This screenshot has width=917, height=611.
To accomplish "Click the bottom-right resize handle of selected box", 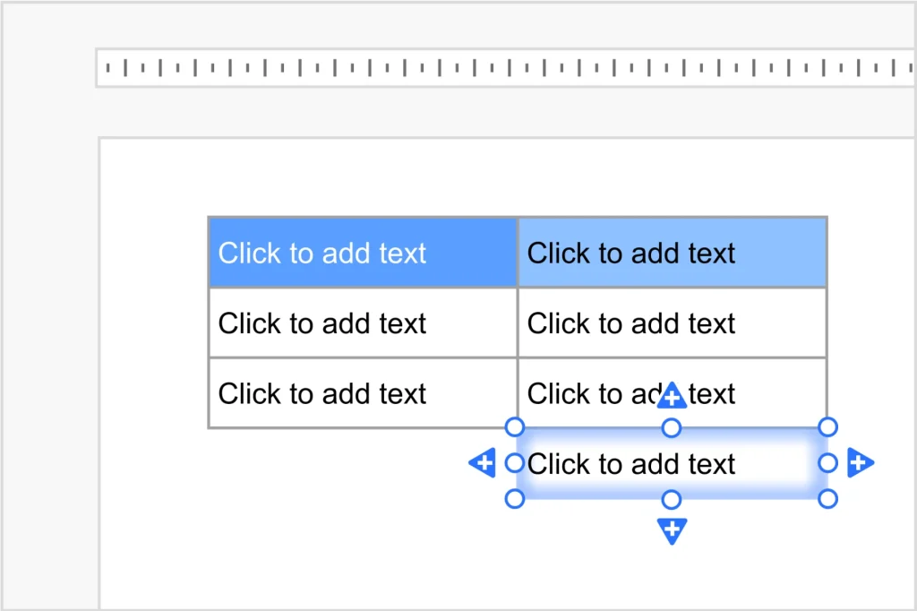I will tap(828, 499).
